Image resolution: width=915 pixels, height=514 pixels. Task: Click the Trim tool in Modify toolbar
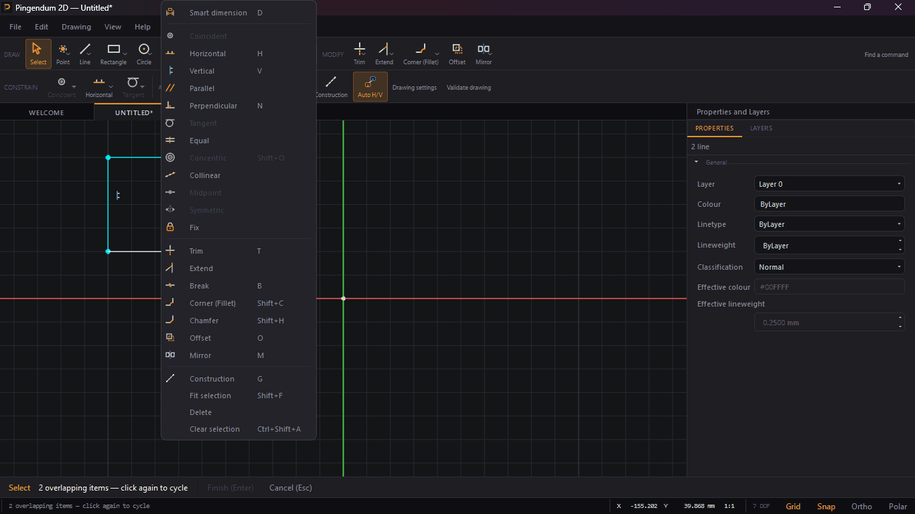pos(360,54)
